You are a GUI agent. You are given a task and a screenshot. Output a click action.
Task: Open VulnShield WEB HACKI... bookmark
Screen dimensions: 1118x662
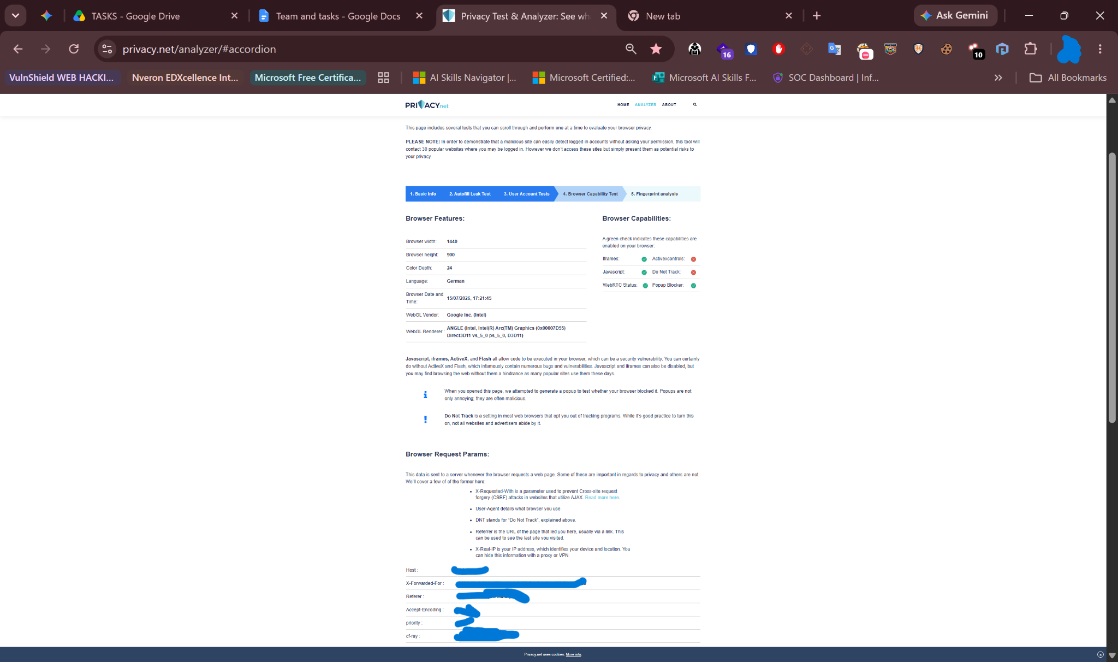tap(62, 78)
